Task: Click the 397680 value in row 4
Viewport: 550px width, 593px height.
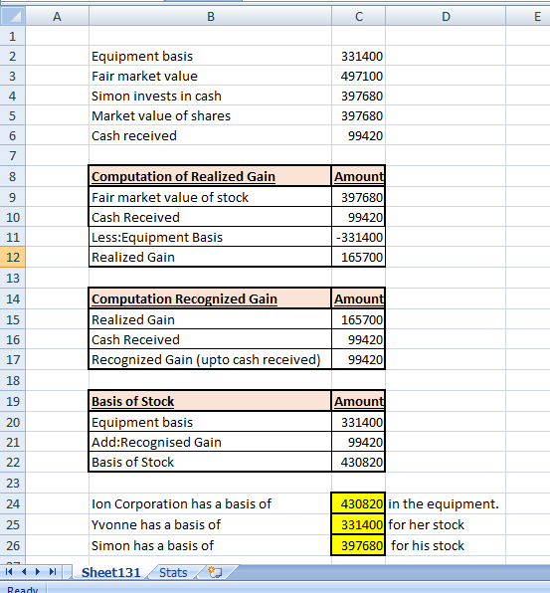Action: 358,97
